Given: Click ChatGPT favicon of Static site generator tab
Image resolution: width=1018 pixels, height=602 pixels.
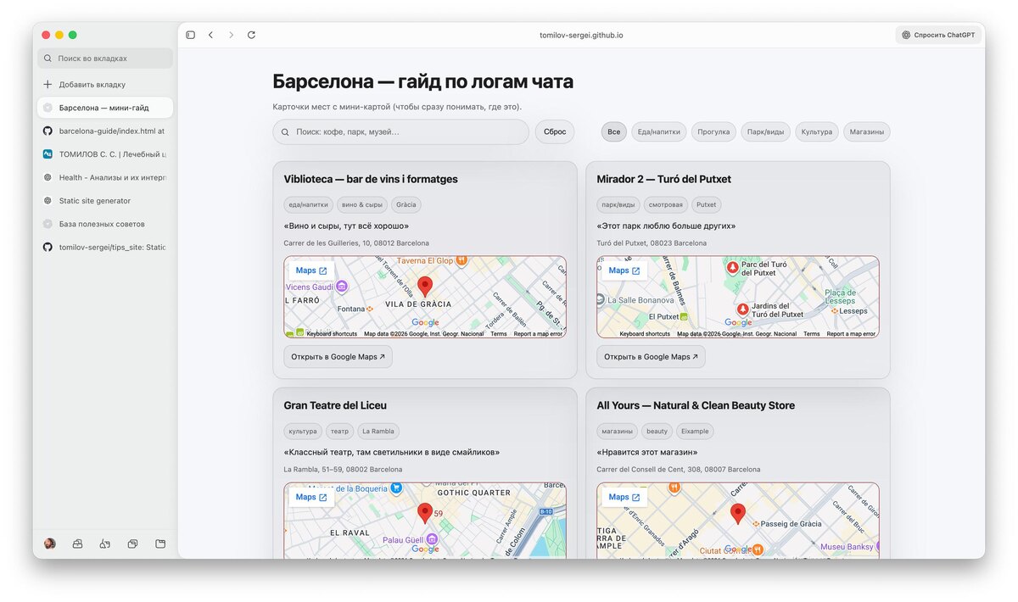Looking at the screenshot, I should (48, 201).
